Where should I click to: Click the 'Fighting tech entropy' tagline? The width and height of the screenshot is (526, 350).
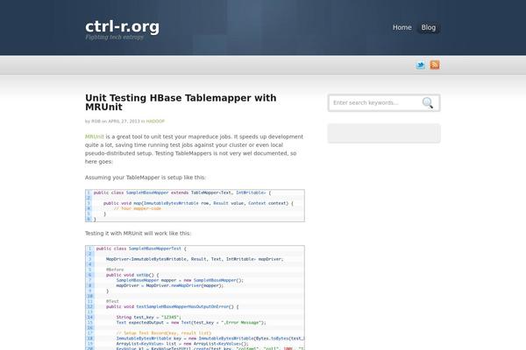[114, 37]
